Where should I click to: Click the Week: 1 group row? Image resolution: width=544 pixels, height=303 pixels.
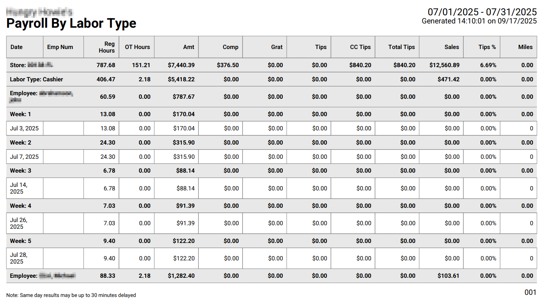(272, 114)
